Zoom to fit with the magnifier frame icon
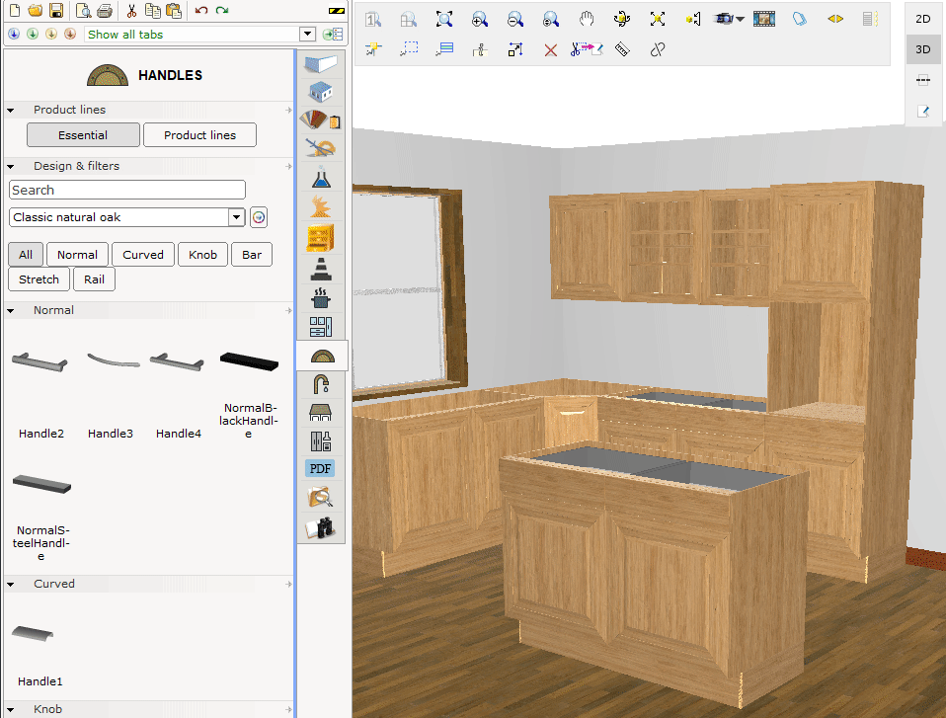 pos(444,20)
